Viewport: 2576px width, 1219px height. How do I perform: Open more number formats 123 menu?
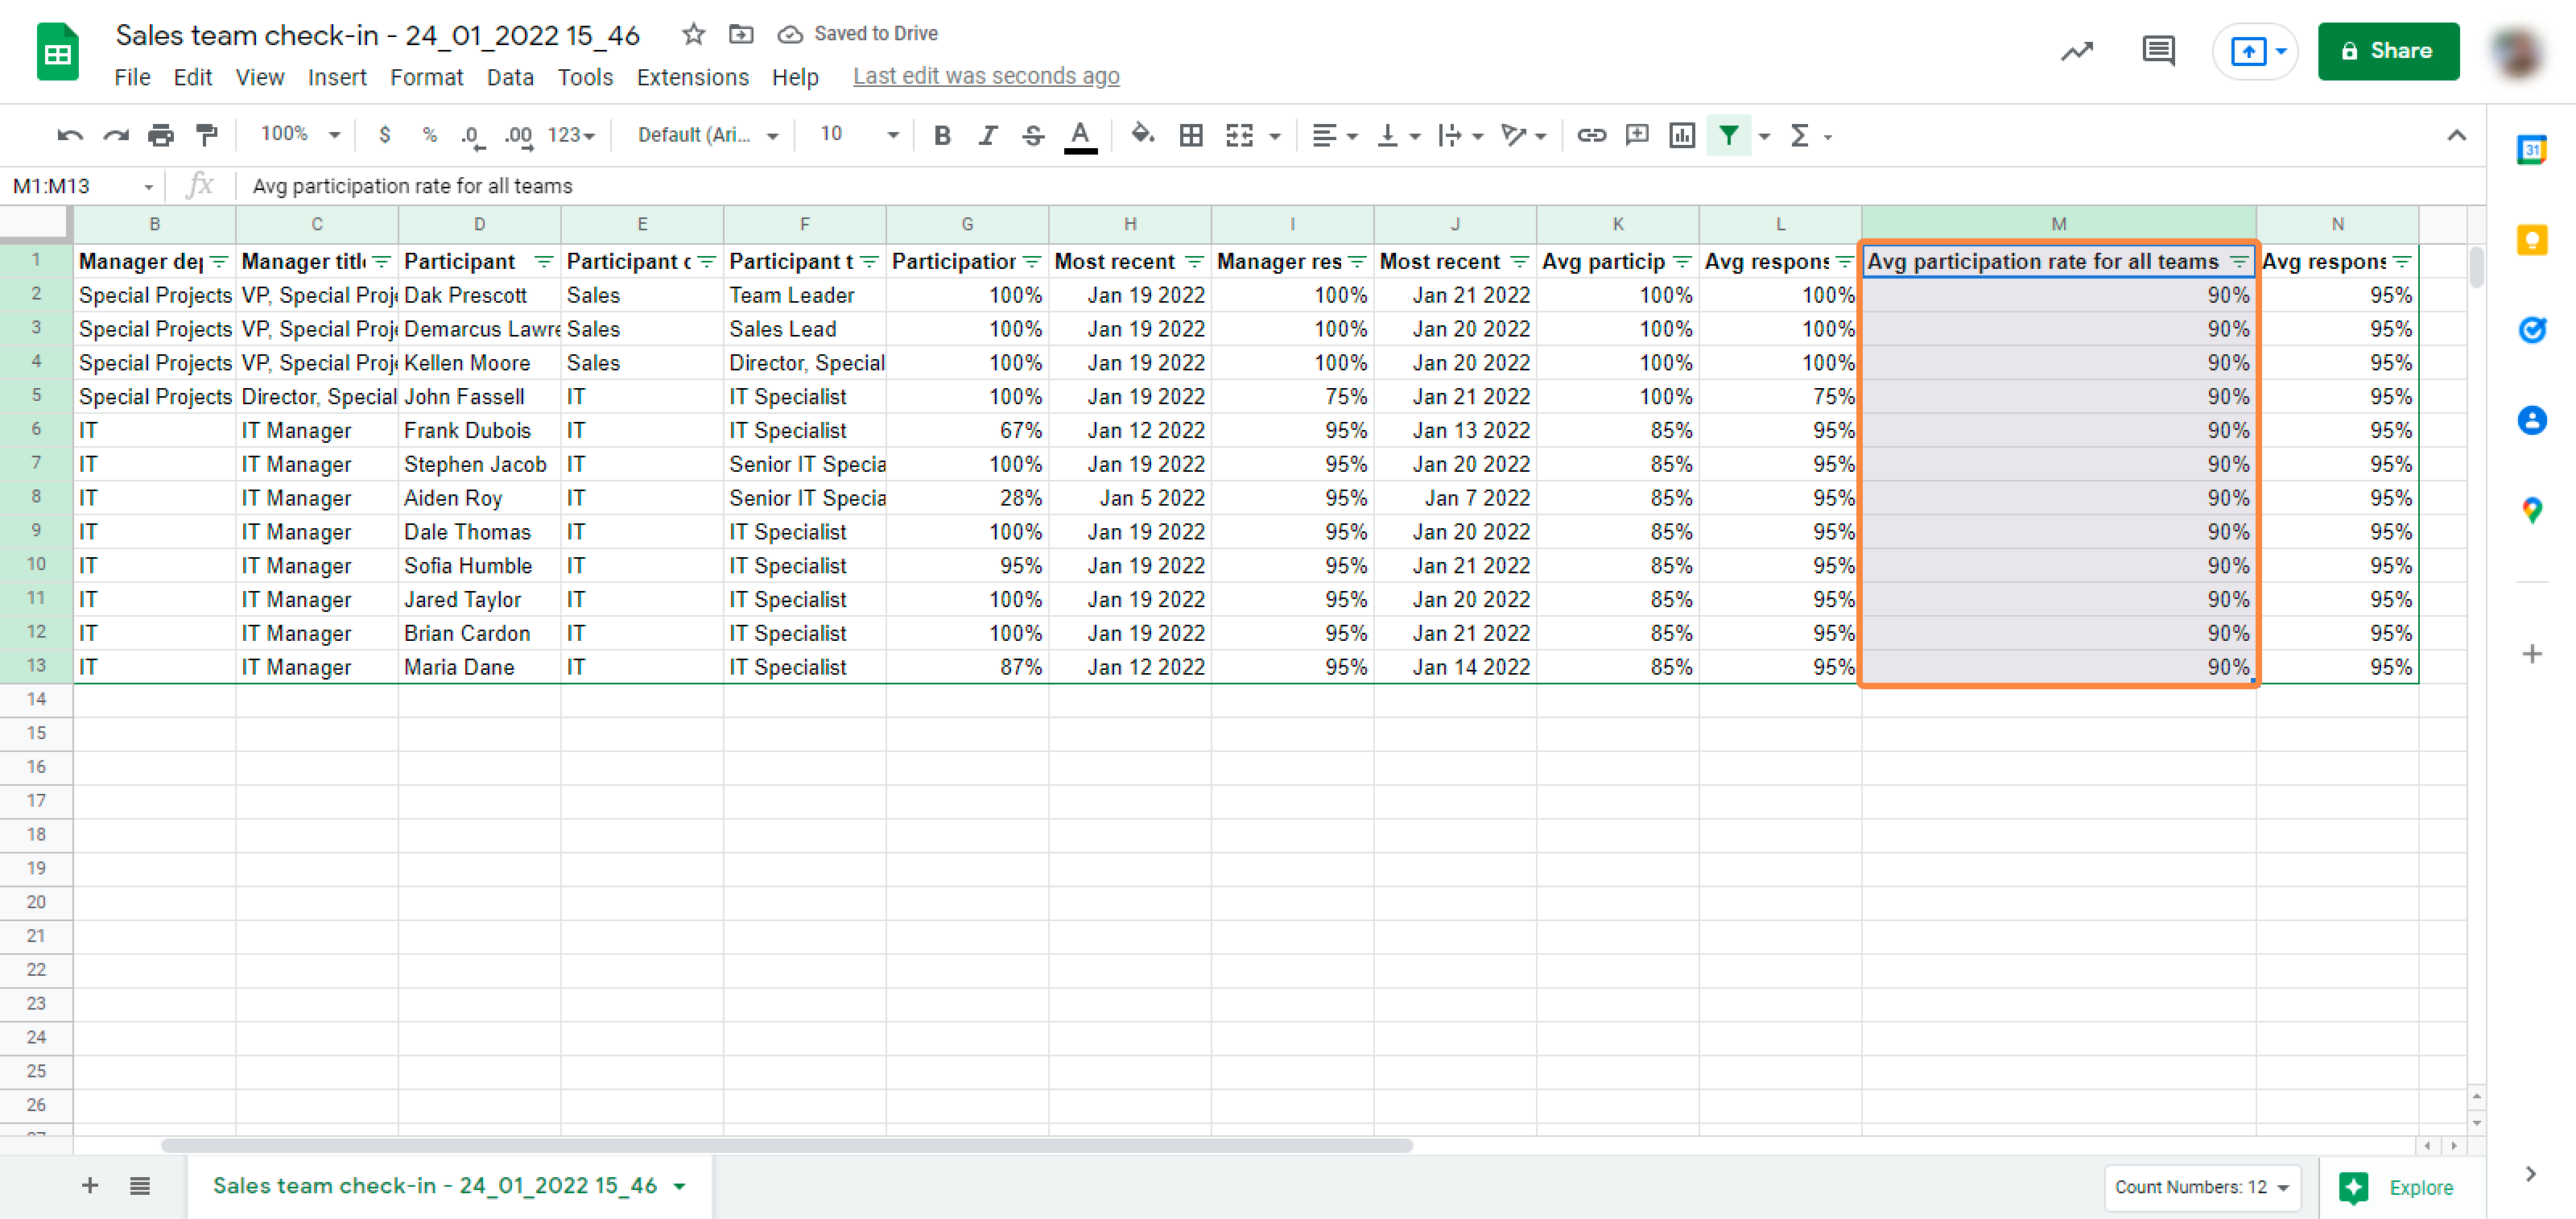572,135
